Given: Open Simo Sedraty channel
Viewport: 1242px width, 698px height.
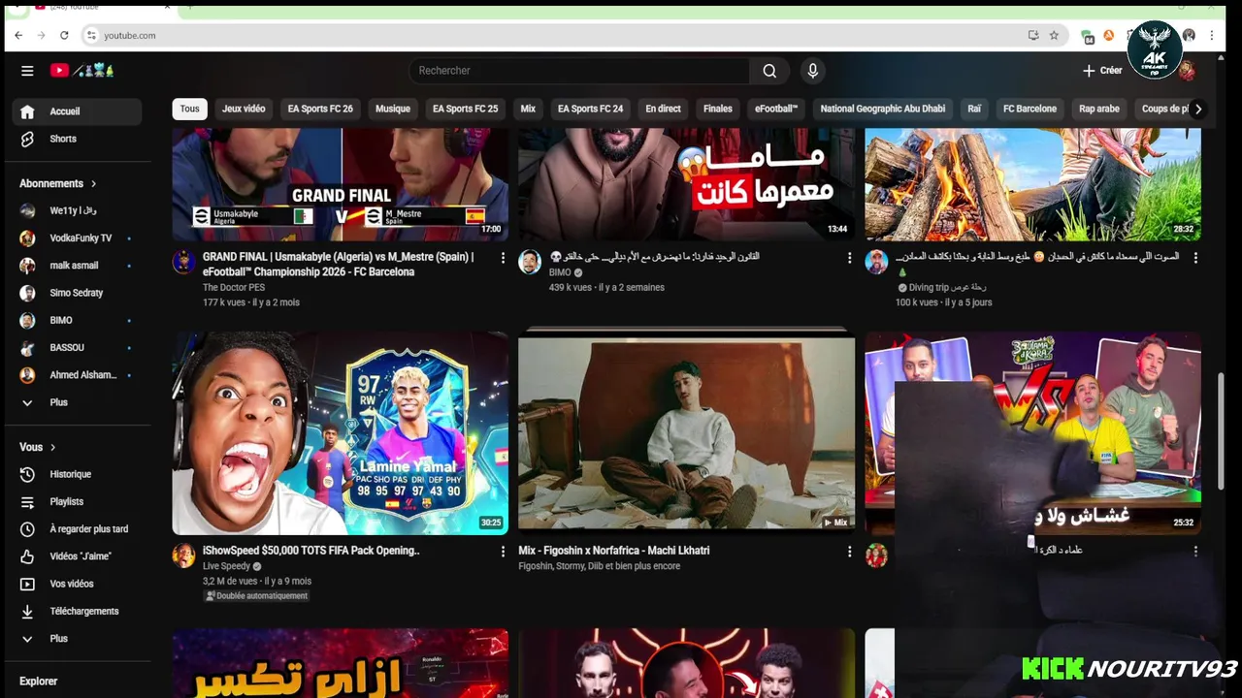Looking at the screenshot, I should (78, 293).
